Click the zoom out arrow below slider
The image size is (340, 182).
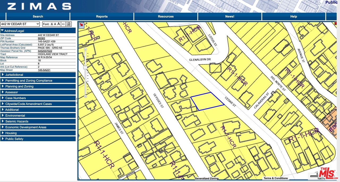85,97
